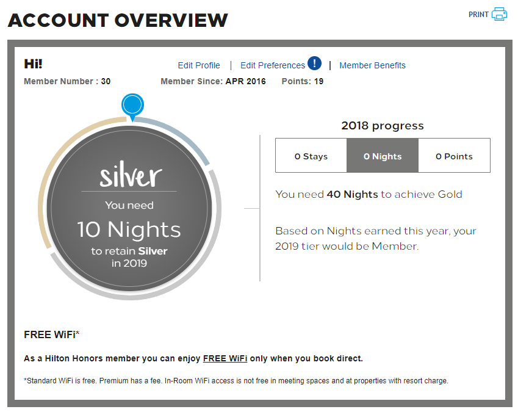This screenshot has width=518, height=412.
Task: Open the PRINT link
Action: click(x=478, y=15)
